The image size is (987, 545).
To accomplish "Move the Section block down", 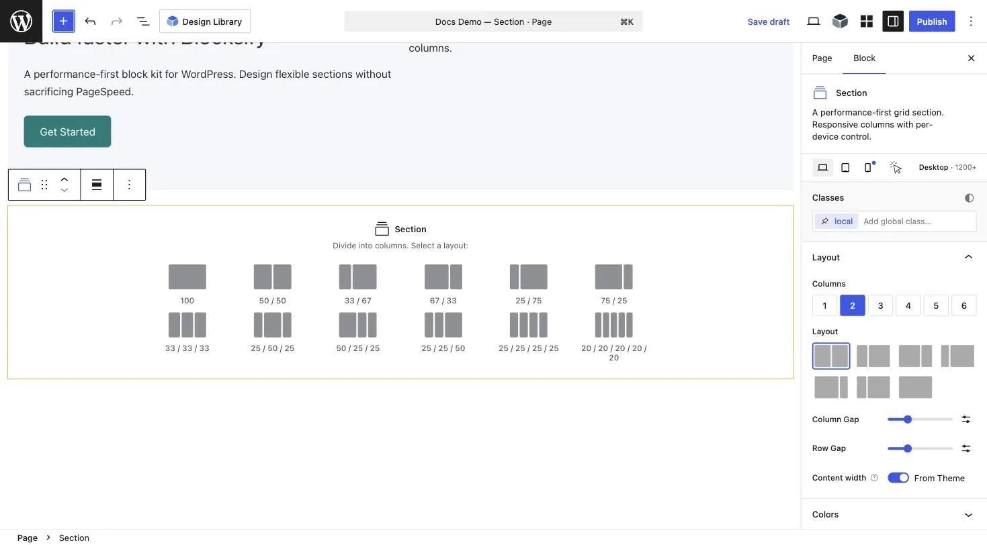I will 64,191.
